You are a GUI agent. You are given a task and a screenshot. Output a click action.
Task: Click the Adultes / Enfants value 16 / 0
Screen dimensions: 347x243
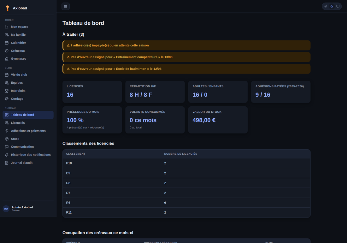click(200, 95)
